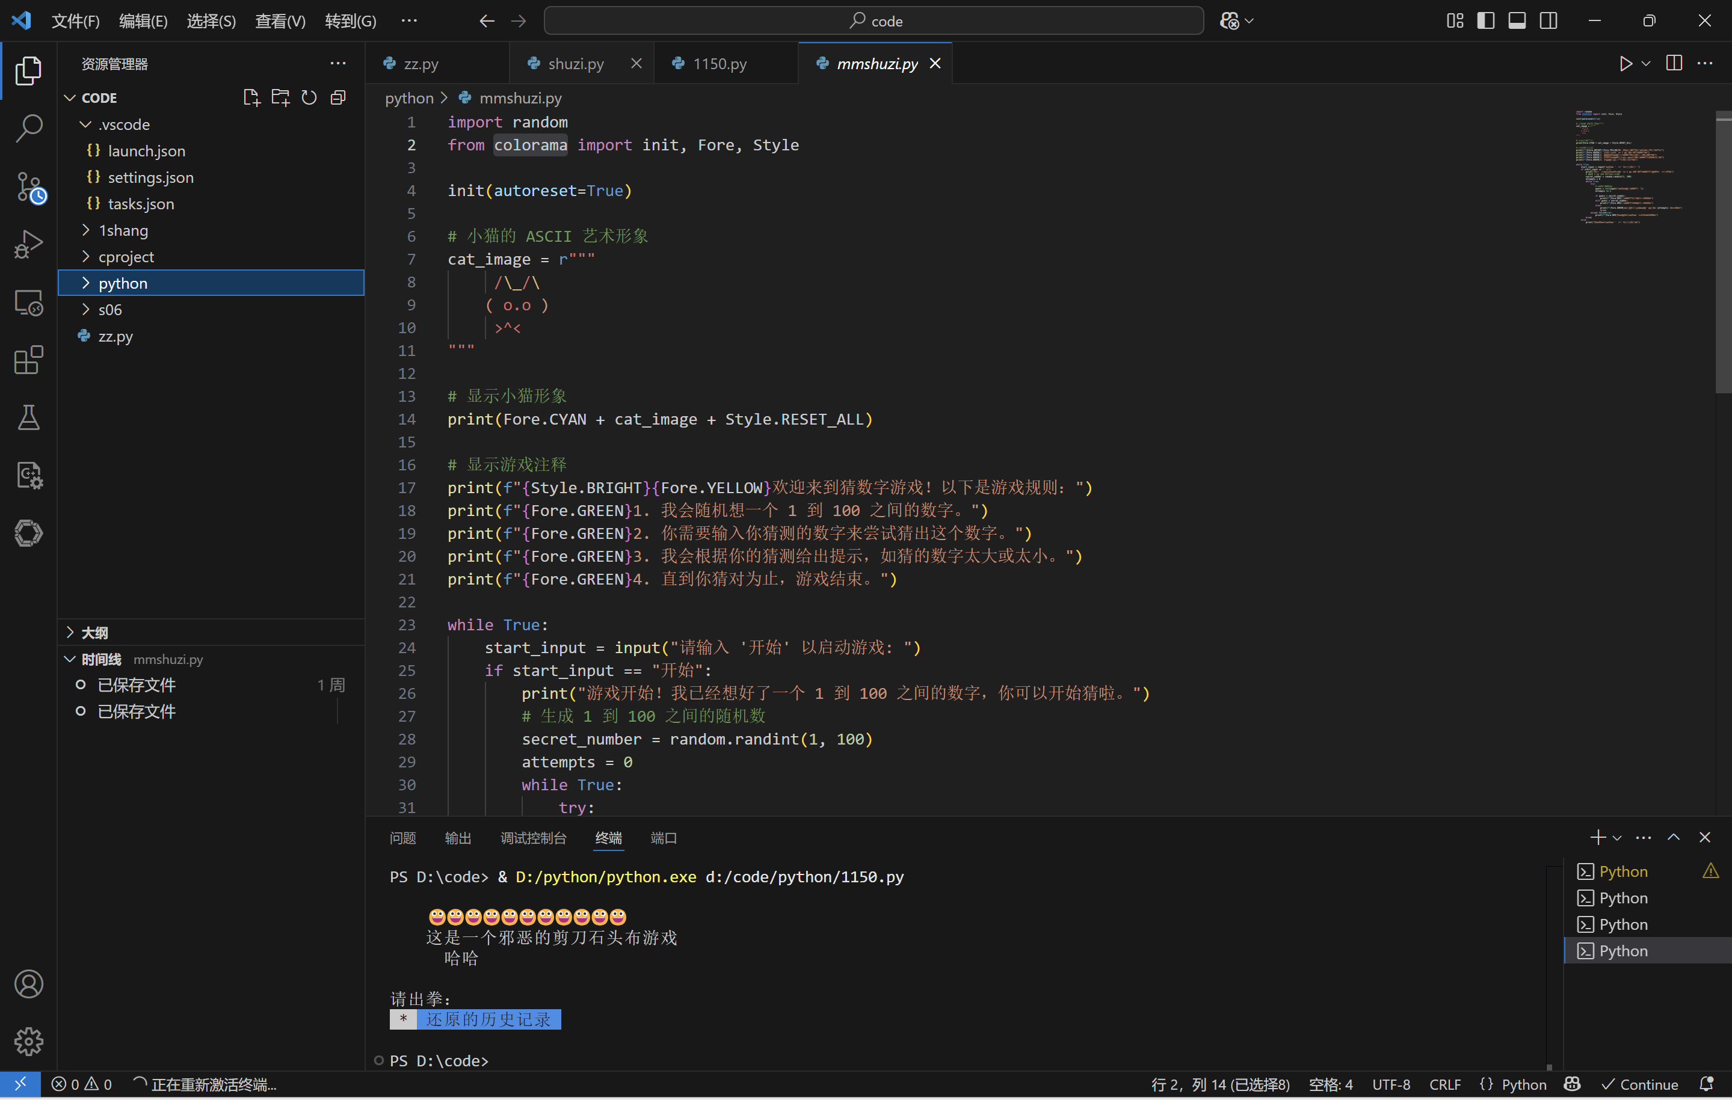1732x1100 pixels.
Task: Open the Extensions view
Action: [29, 360]
